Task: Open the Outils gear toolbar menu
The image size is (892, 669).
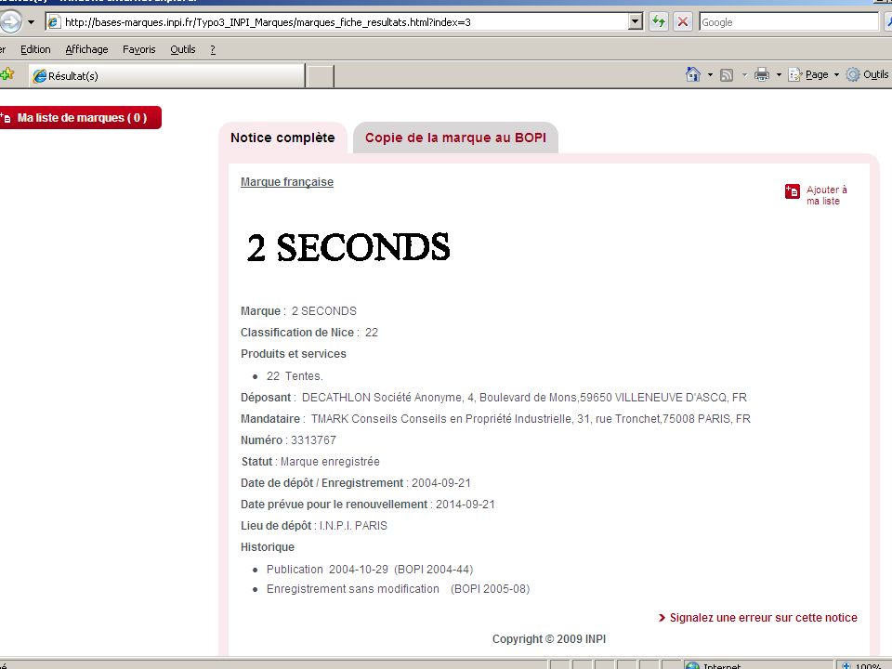Action: point(868,74)
